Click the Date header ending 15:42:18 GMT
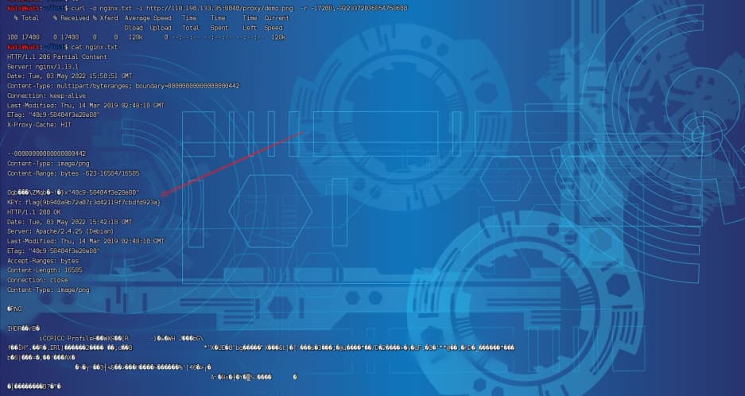Image resolution: width=745 pixels, height=396 pixels. (70, 222)
